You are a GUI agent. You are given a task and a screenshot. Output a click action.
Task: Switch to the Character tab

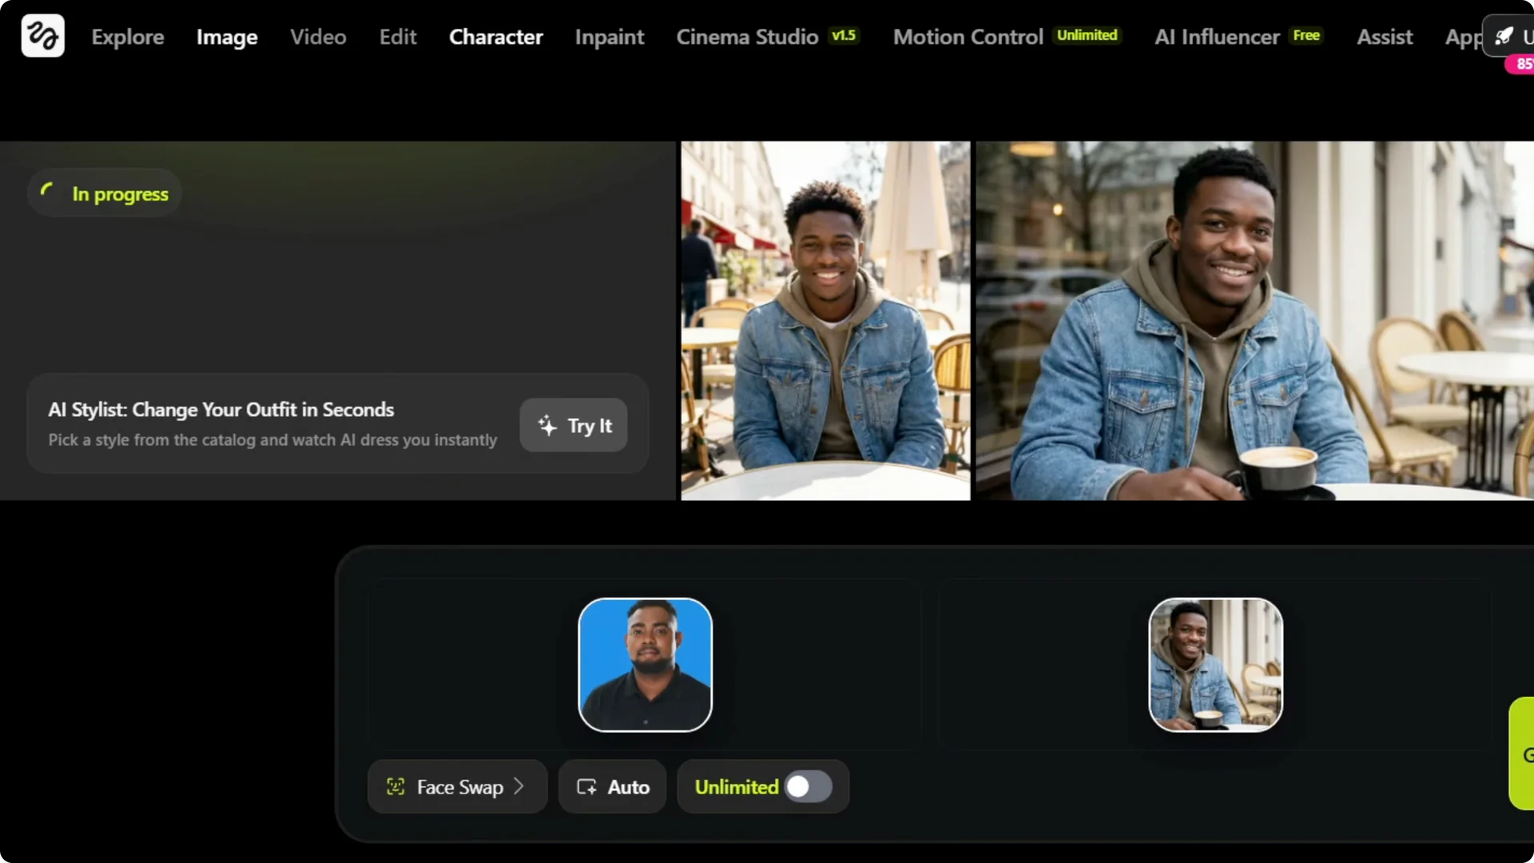(x=495, y=36)
